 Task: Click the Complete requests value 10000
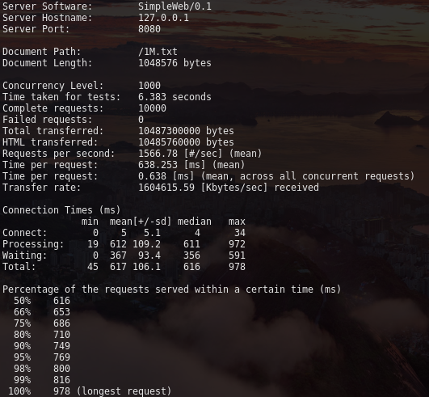152,108
